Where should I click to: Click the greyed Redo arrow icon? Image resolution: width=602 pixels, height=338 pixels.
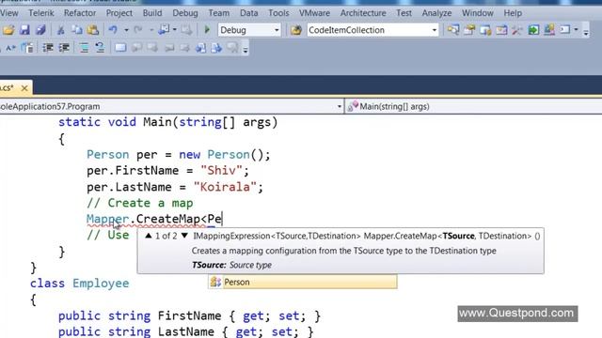click(x=138, y=29)
